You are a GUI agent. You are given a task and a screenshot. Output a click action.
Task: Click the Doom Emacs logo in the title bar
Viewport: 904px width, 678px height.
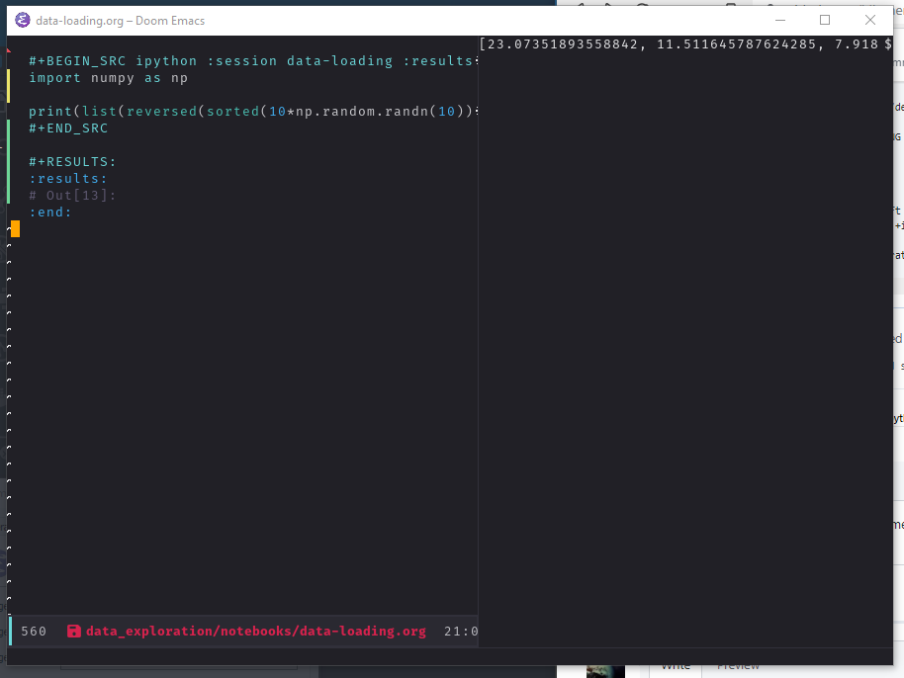pos(23,20)
